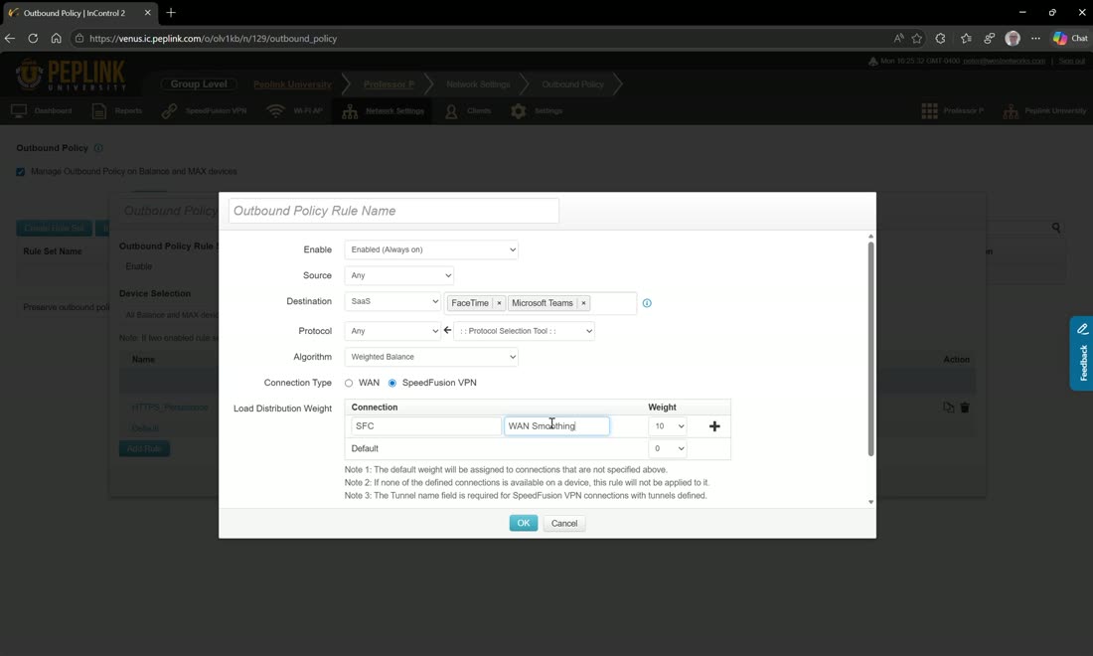Viewport: 1093px width, 656px height.
Task: Go to browser home icon
Action: click(56, 39)
